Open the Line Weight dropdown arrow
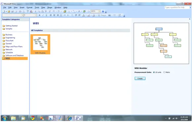This screenshot has width=194, height=122. click(112, 15)
